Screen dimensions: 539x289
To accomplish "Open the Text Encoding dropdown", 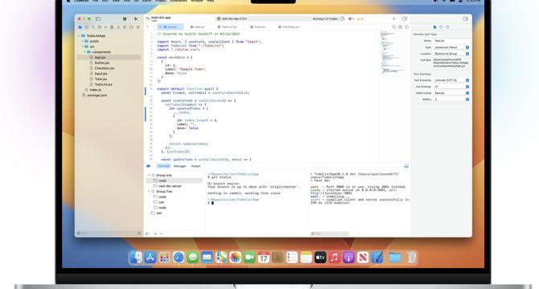I will pyautogui.click(x=451, y=80).
